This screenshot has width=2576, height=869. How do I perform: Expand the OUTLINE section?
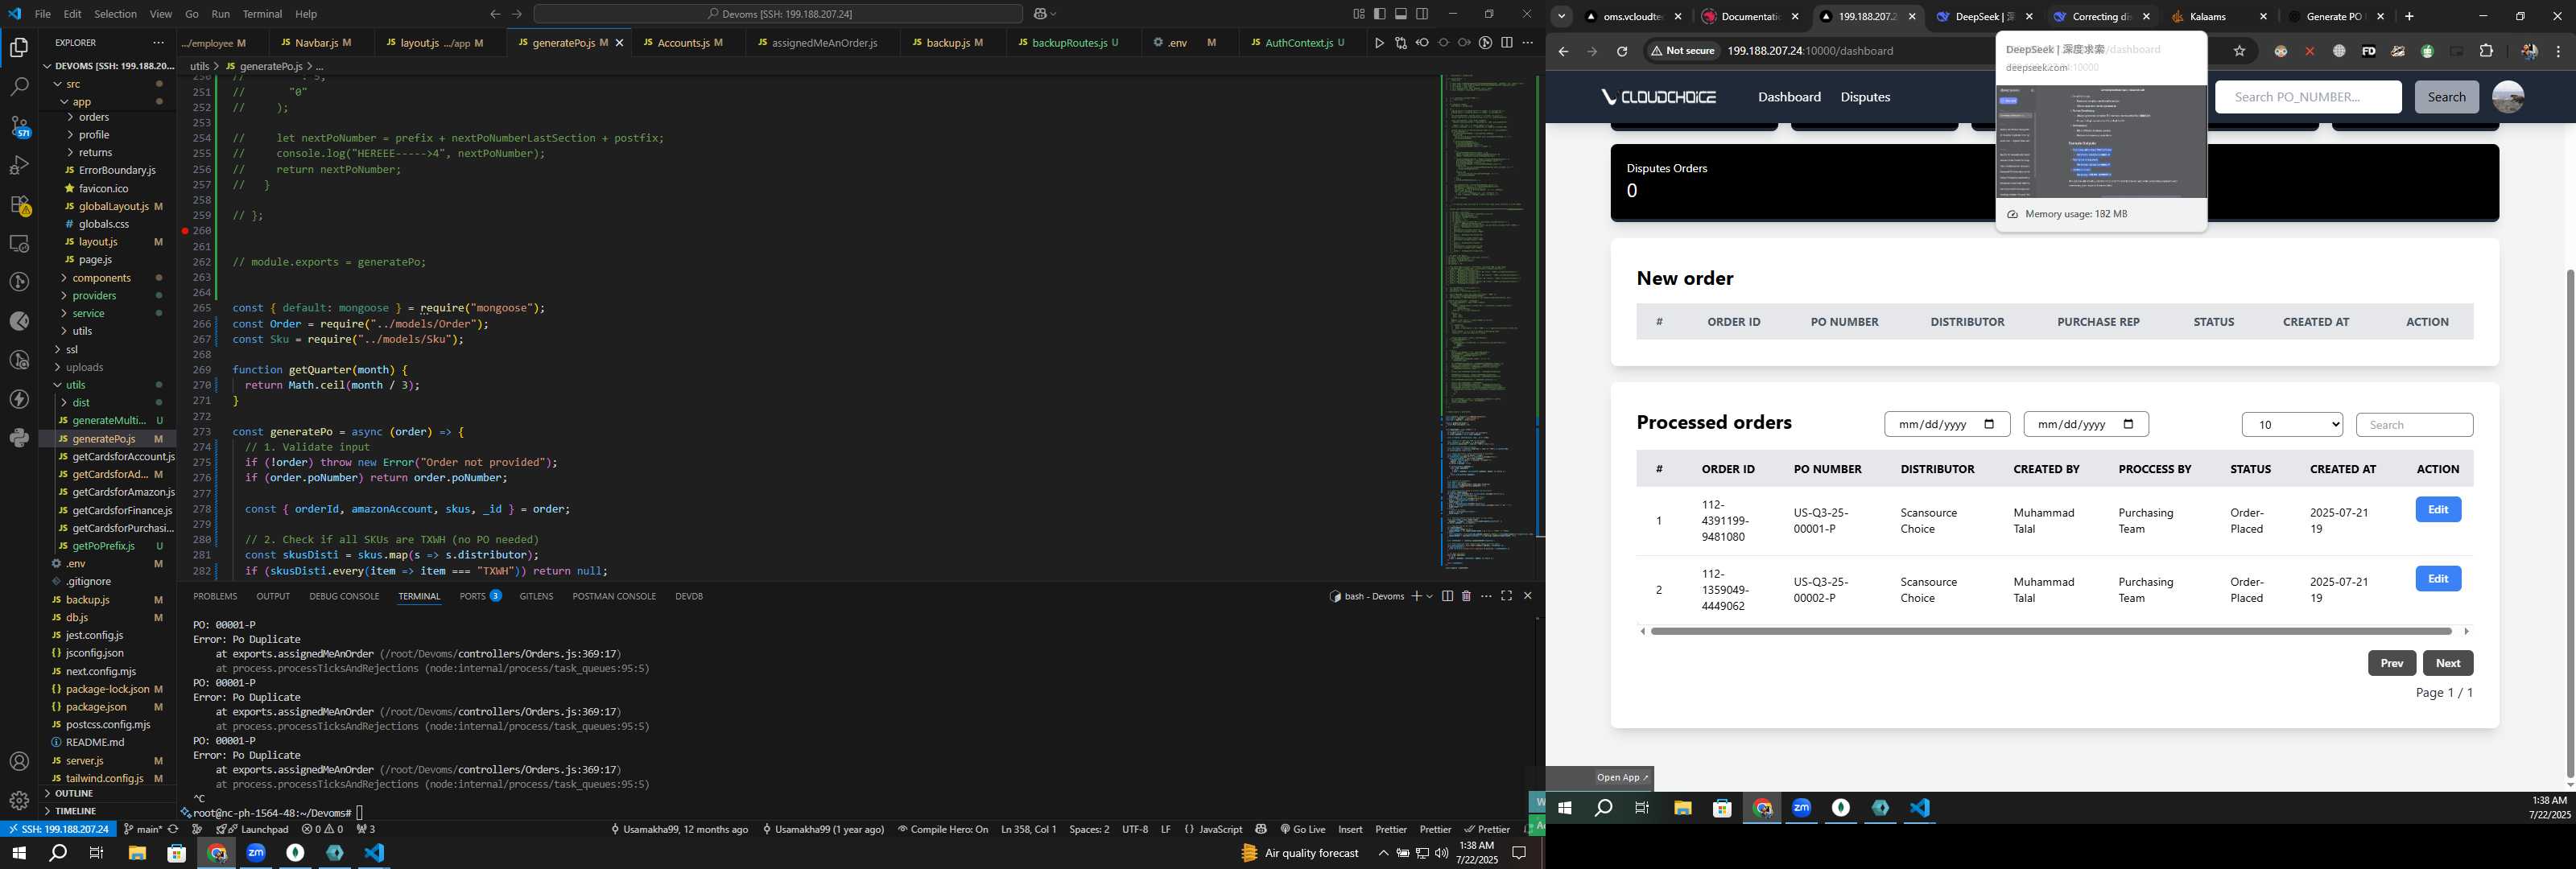click(x=74, y=793)
